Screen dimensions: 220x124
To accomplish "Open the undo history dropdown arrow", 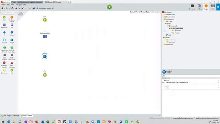I will coord(26,8).
